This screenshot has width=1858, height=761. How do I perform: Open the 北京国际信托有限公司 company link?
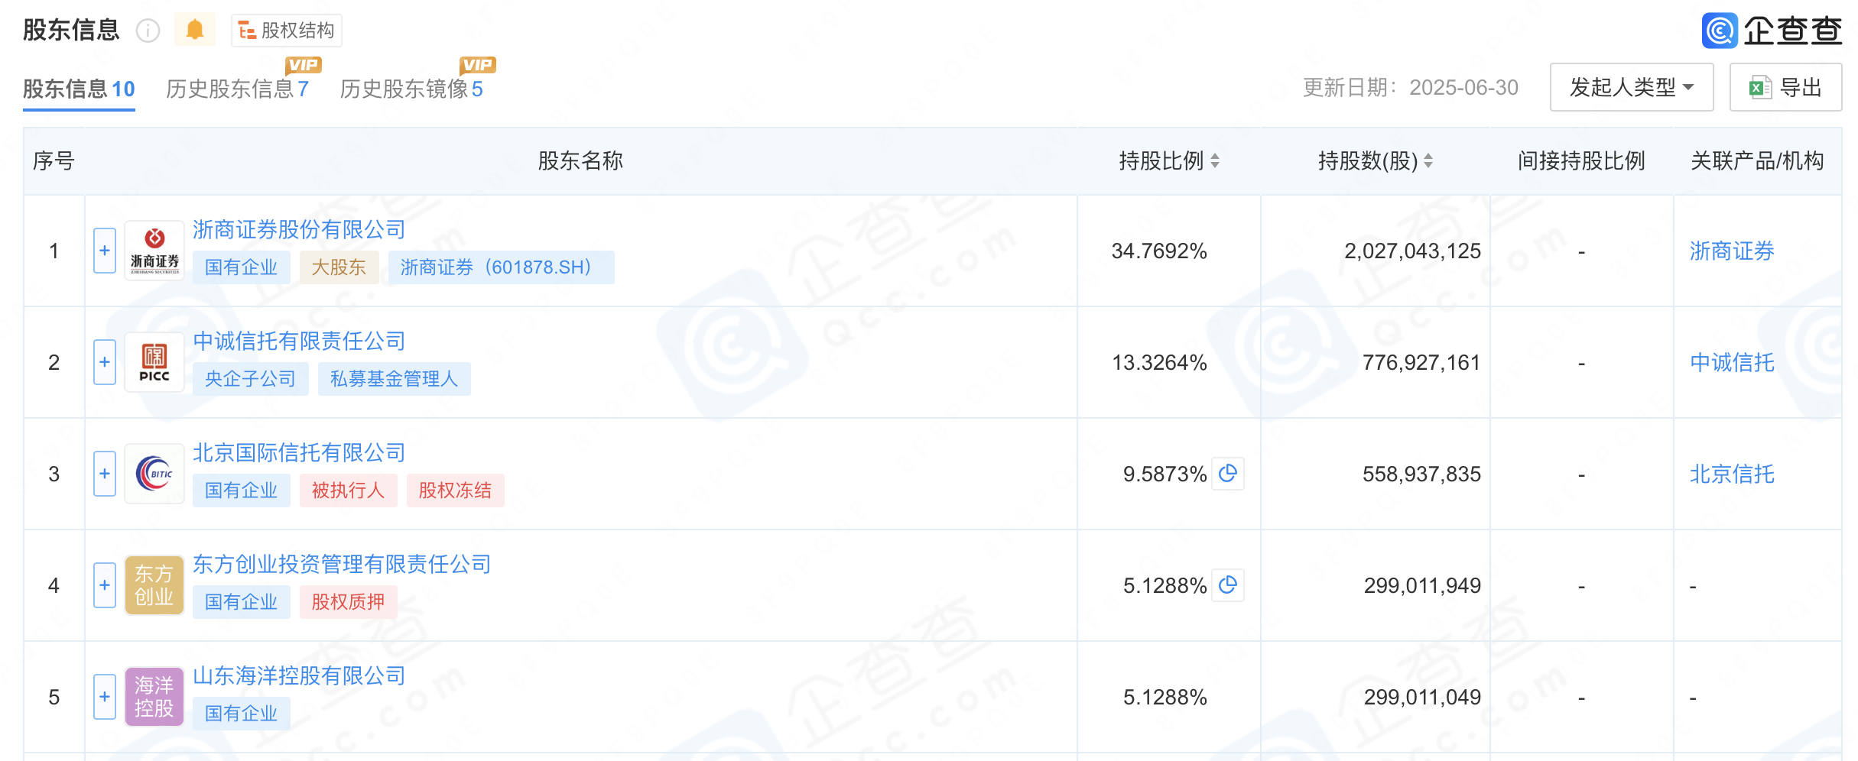(x=299, y=452)
